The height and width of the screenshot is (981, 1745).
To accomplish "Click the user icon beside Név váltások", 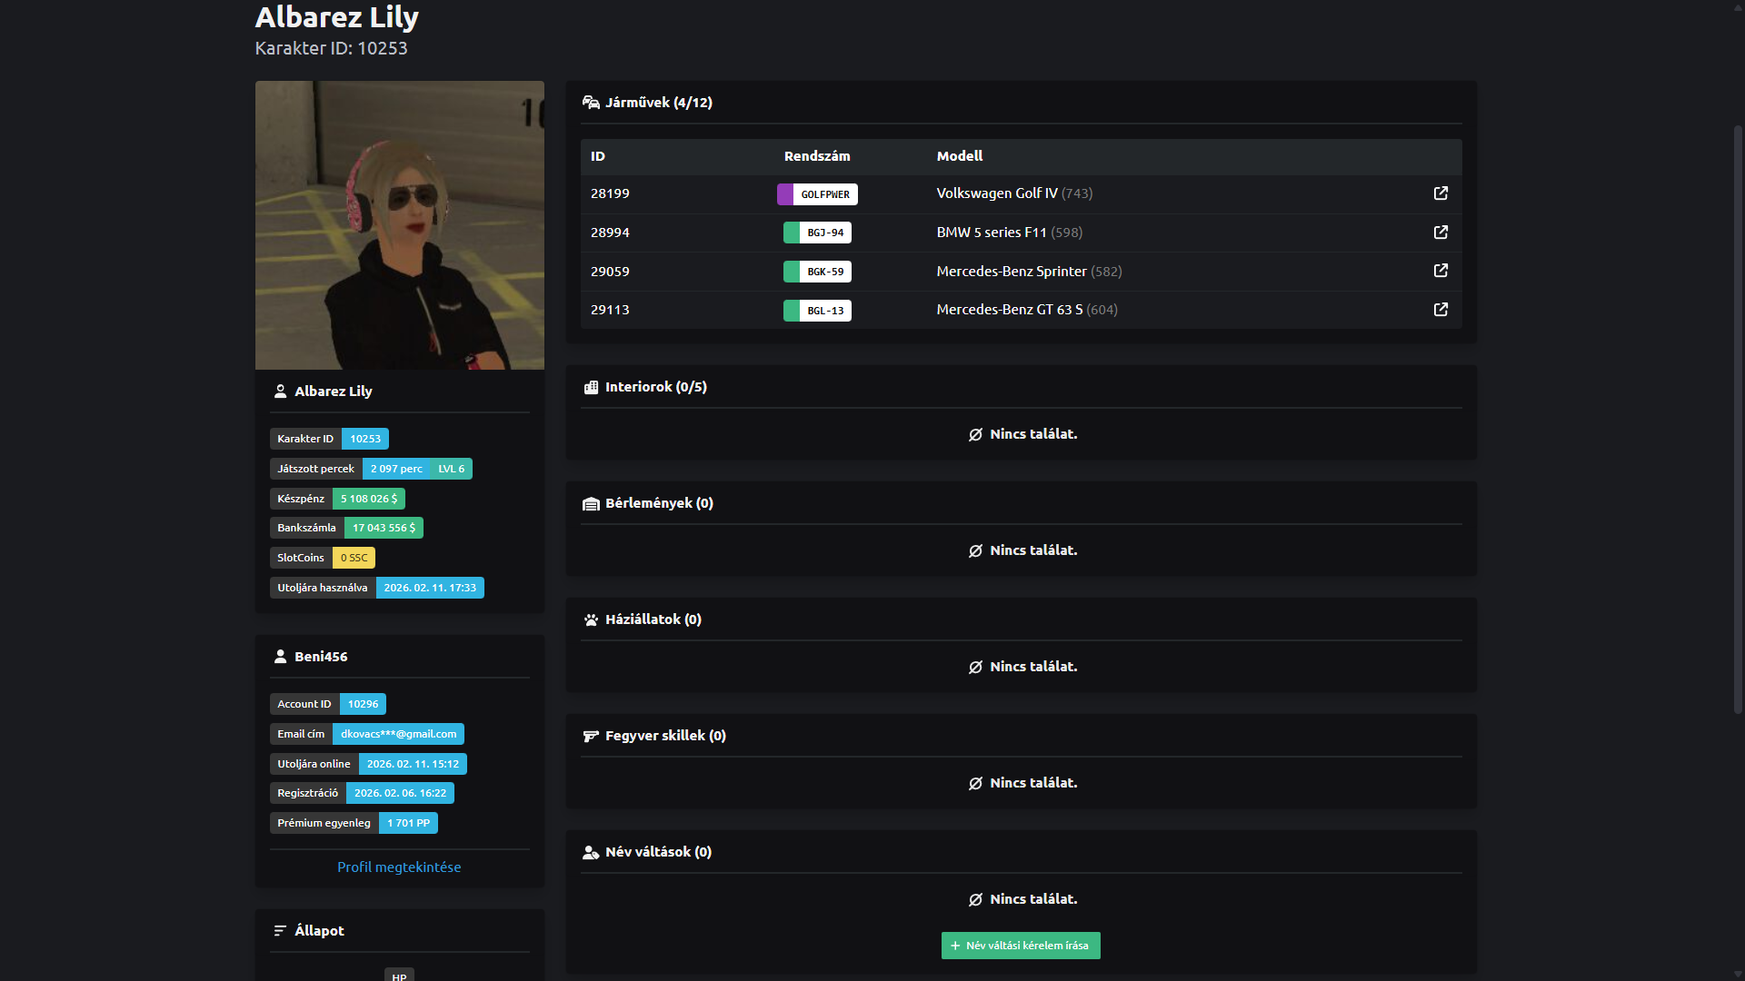I will pyautogui.click(x=591, y=852).
